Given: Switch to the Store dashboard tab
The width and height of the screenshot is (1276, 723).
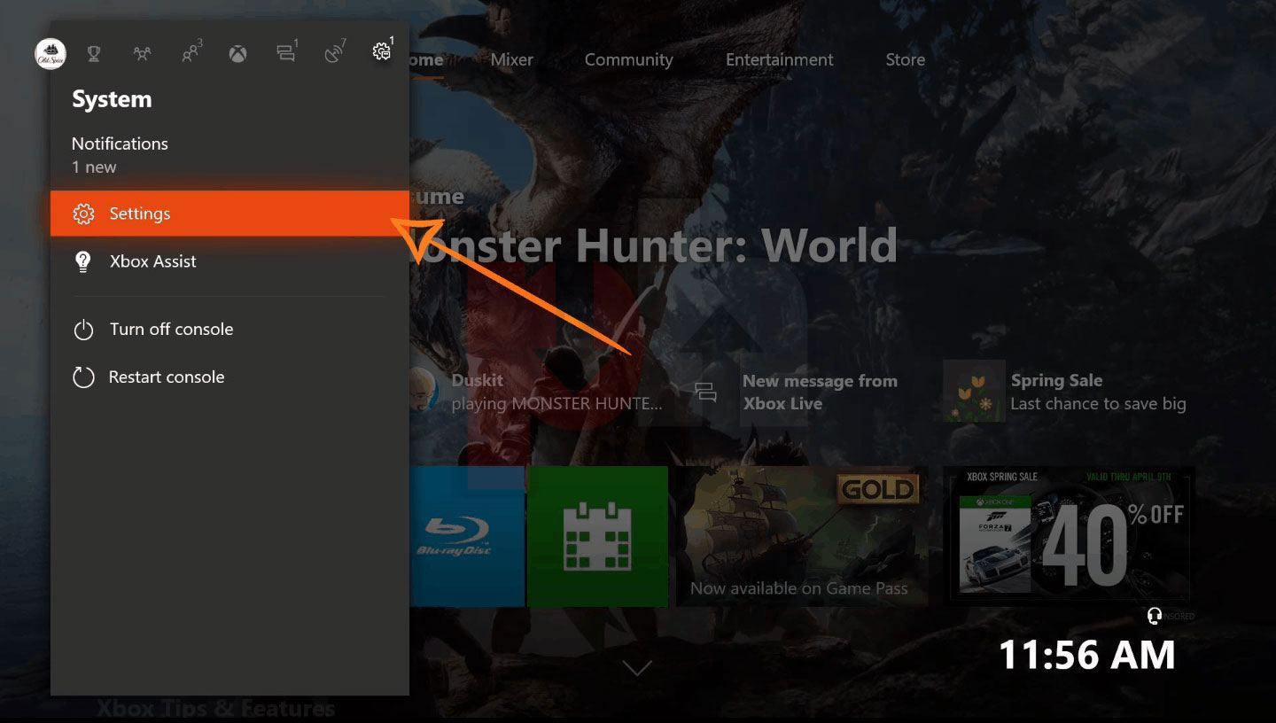Looking at the screenshot, I should point(905,59).
